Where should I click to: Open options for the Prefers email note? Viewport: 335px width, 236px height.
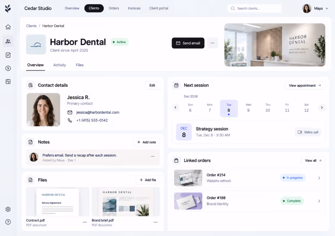(x=153, y=156)
